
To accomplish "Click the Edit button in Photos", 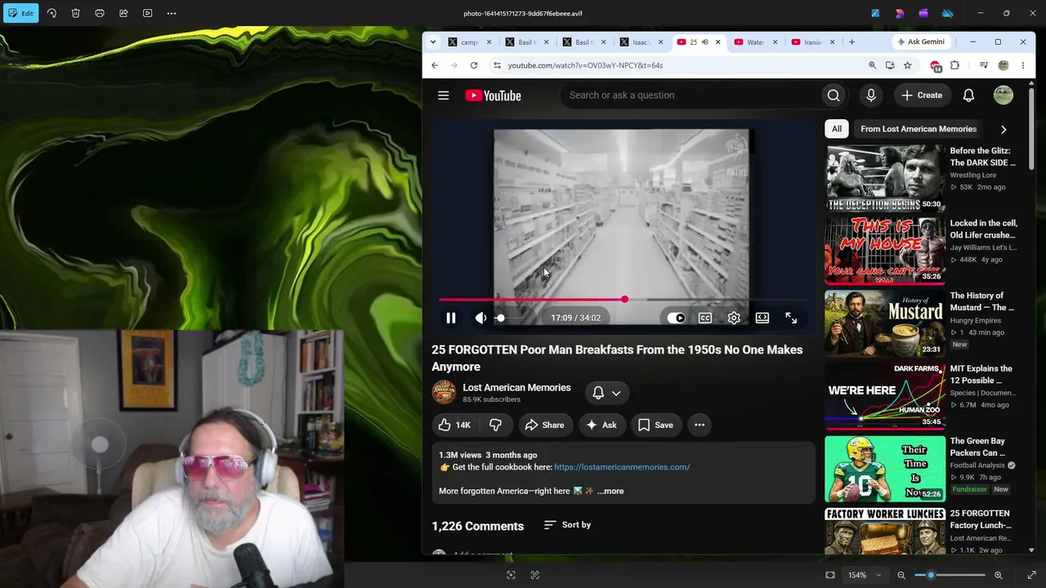I will click(x=20, y=13).
